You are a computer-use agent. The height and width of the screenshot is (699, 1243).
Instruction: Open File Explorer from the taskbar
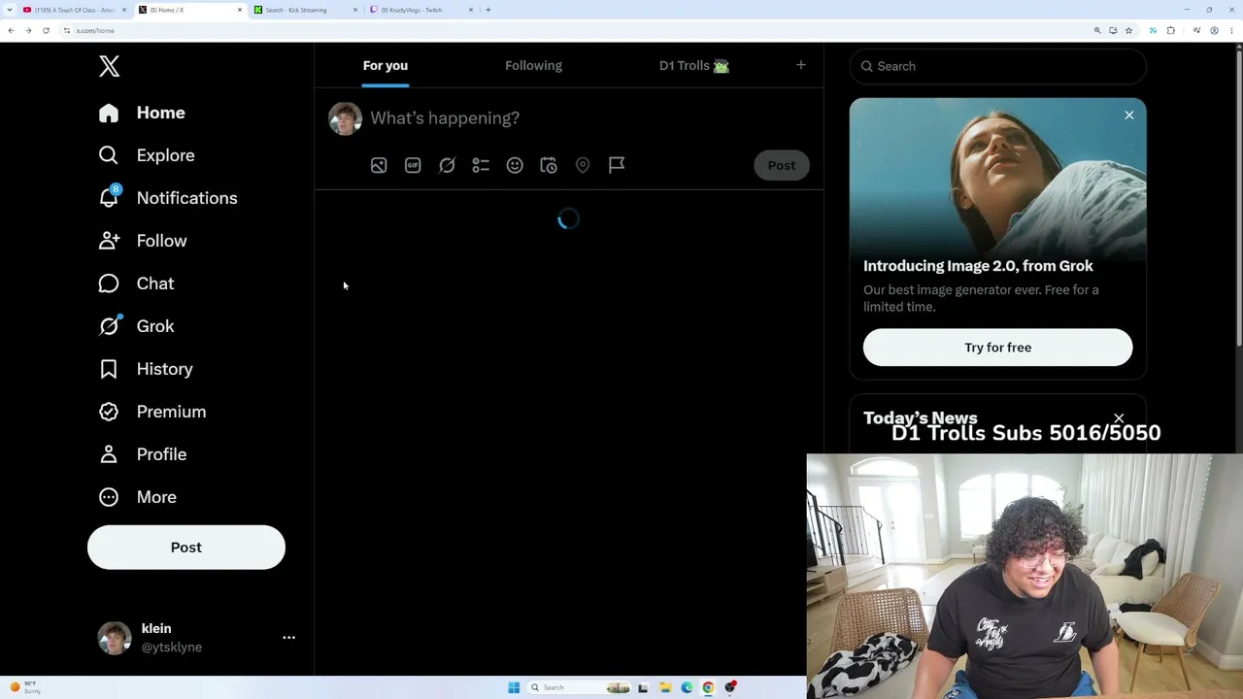tap(665, 687)
